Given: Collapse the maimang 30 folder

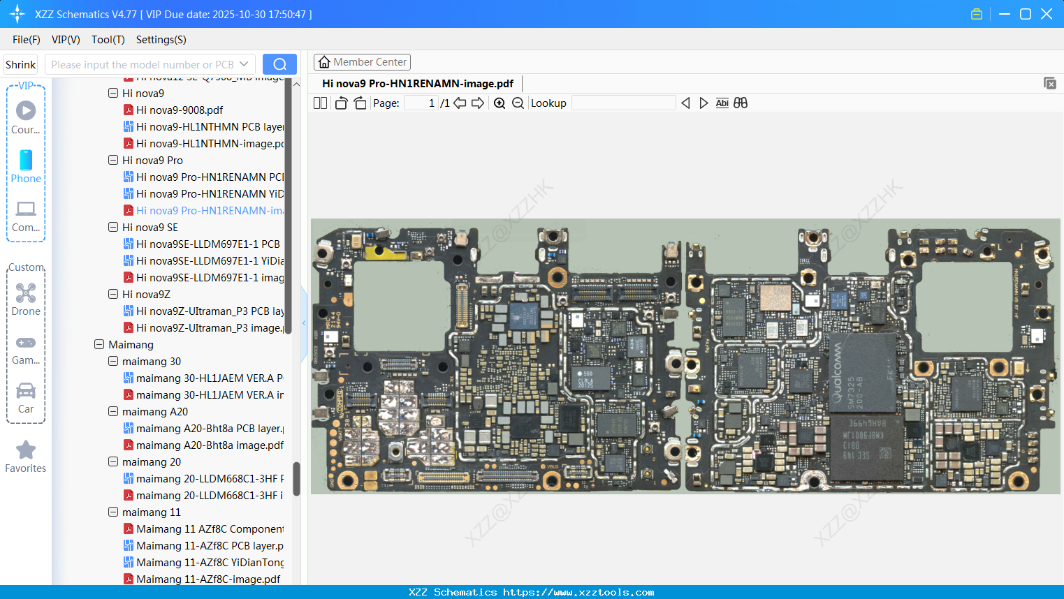Looking at the screenshot, I should [x=113, y=361].
